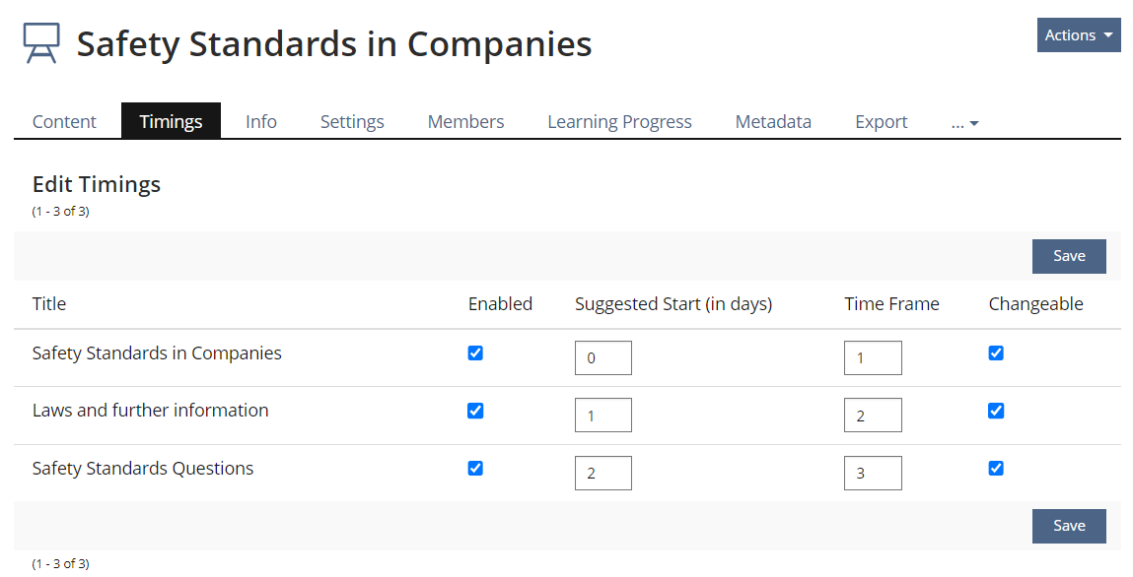Focus Suggested Start field for Safety Standards in Companies
This screenshot has width=1133, height=577.
pos(602,358)
